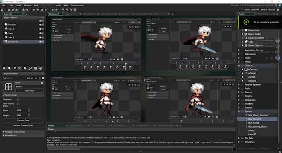Select the oPlayer object
The width and height of the screenshot is (282, 153).
click(252, 73)
